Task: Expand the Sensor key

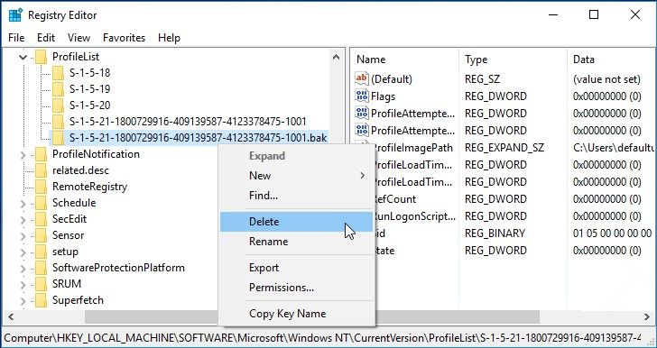Action: click(x=23, y=236)
